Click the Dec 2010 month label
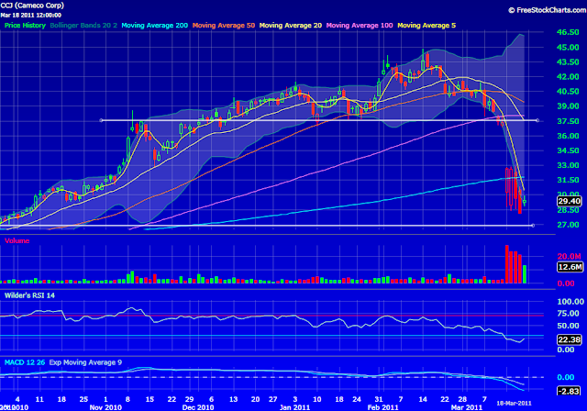This screenshot has height=411, width=587. click(x=198, y=407)
